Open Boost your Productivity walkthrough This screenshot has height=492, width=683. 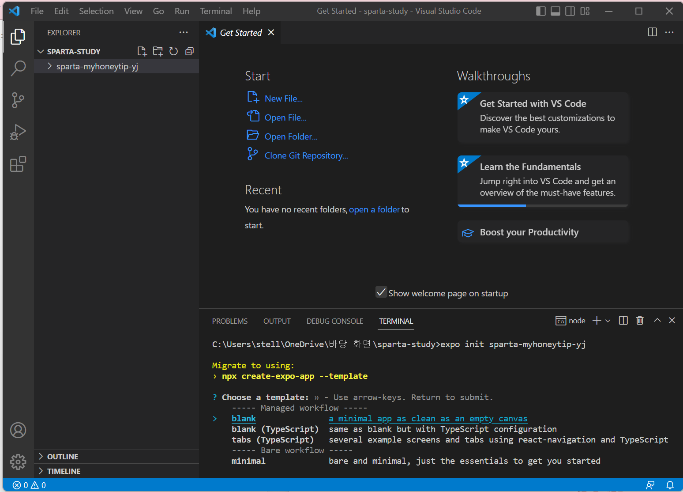tap(543, 232)
